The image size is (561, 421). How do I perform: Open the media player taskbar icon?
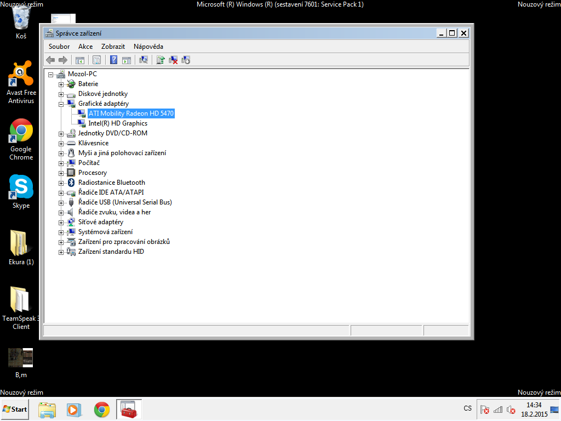pyautogui.click(x=74, y=409)
